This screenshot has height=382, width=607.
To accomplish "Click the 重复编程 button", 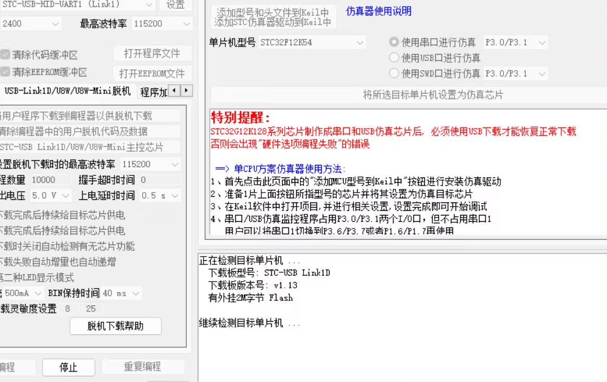I will [x=143, y=366].
